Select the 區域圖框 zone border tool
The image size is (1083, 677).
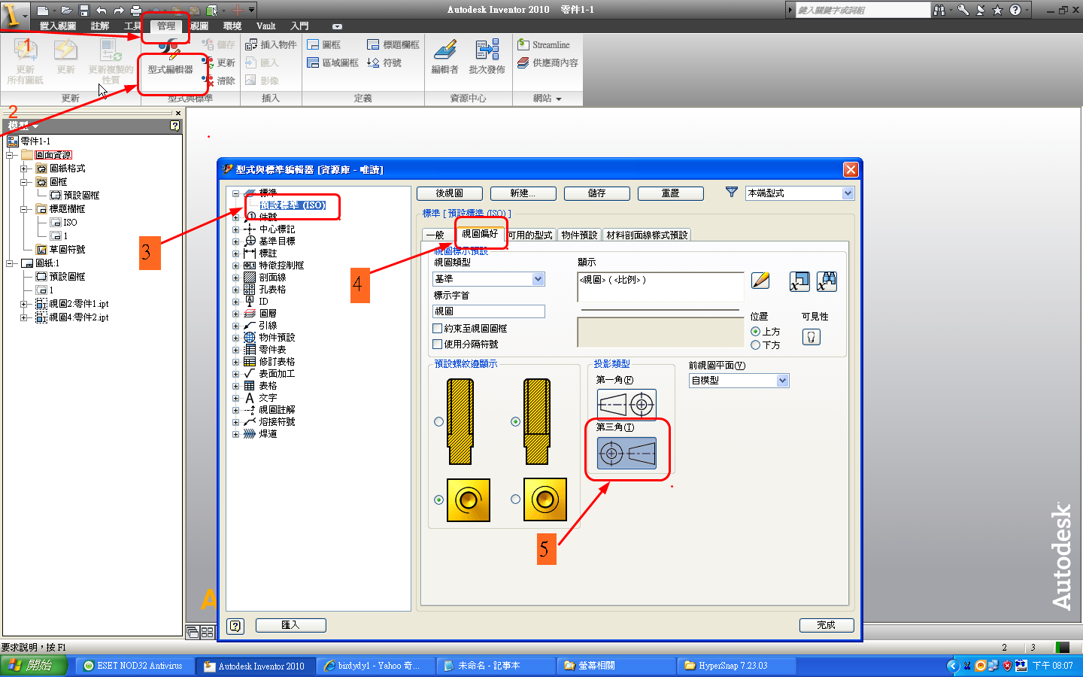coord(332,63)
